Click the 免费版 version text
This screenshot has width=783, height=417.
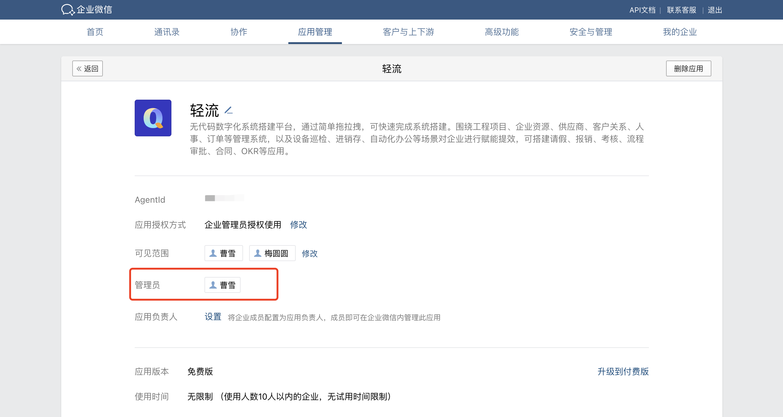(x=200, y=371)
